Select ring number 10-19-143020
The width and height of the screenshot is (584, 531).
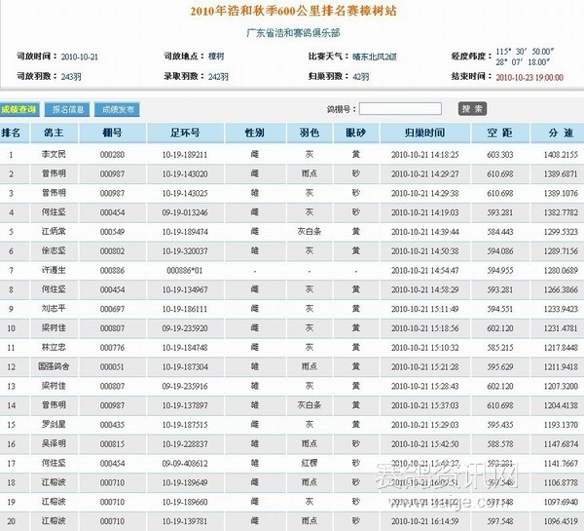(185, 174)
